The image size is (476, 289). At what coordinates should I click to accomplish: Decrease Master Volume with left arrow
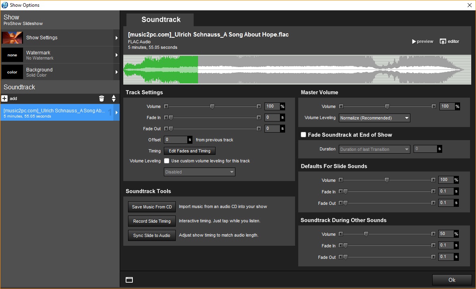click(x=341, y=106)
